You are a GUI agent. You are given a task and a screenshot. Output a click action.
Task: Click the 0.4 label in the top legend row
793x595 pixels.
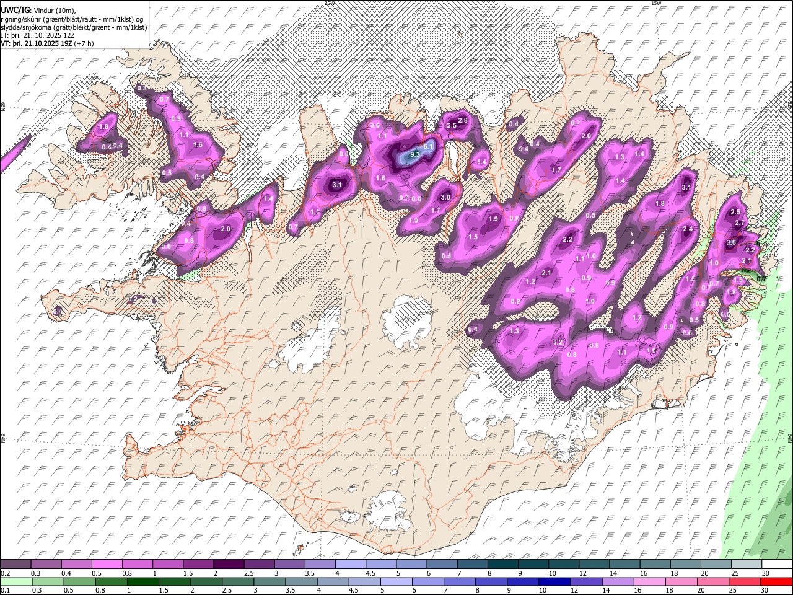tap(66, 573)
